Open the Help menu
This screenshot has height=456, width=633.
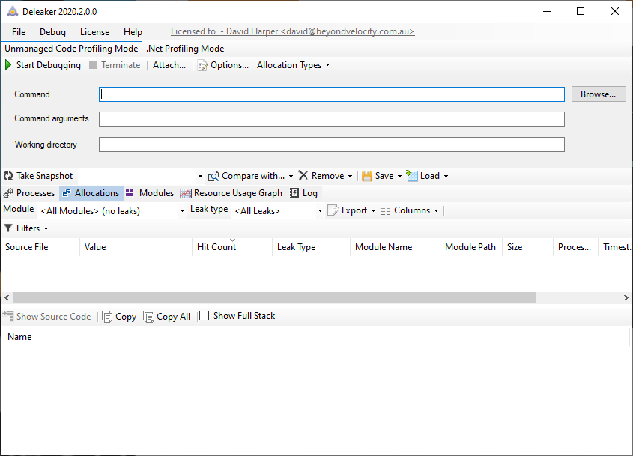click(x=133, y=32)
